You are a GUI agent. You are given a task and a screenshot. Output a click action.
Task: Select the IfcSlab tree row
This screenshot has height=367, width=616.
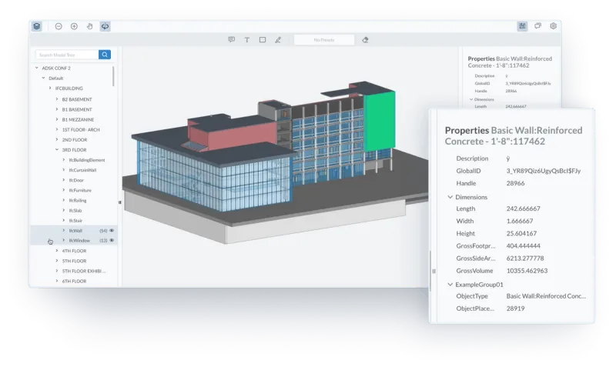(x=74, y=210)
